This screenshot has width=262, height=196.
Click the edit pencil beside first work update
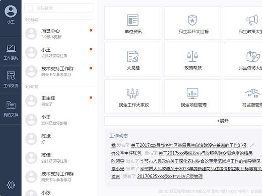251,145
